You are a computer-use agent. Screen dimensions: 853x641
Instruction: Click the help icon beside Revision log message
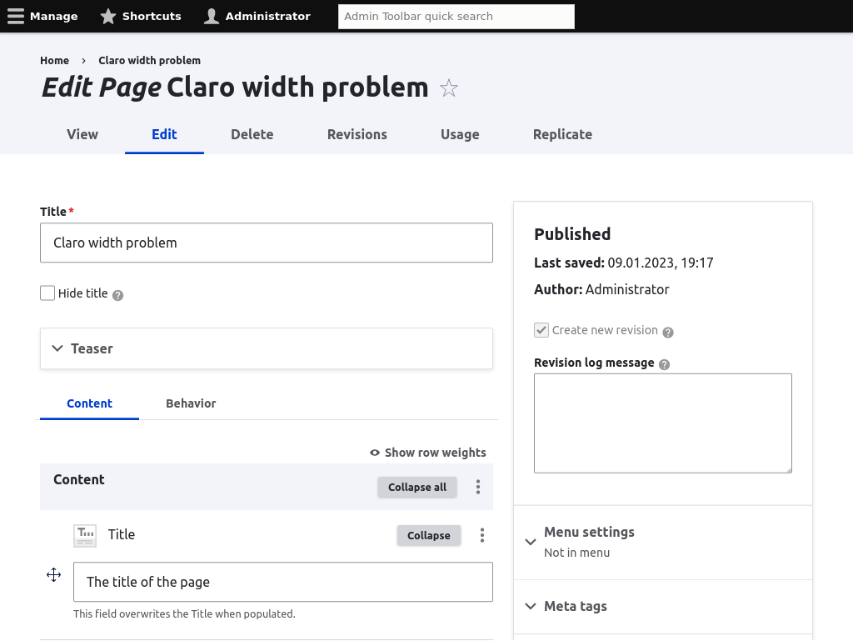click(x=664, y=363)
